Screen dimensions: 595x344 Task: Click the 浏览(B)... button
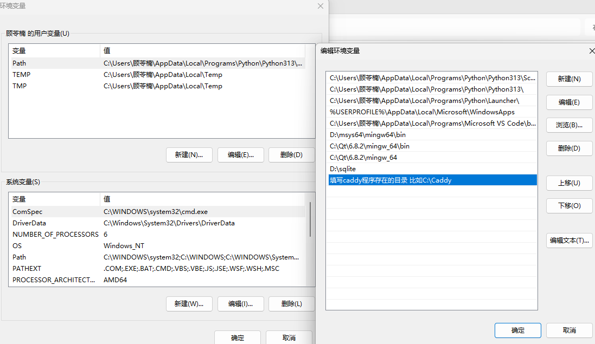(x=569, y=125)
